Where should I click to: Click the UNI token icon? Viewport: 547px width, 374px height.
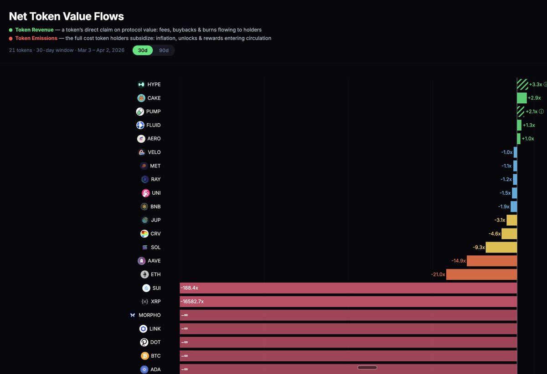(145, 193)
